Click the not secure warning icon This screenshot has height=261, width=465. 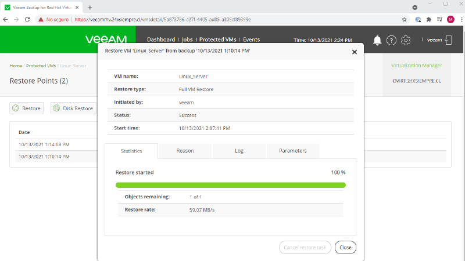click(41, 20)
